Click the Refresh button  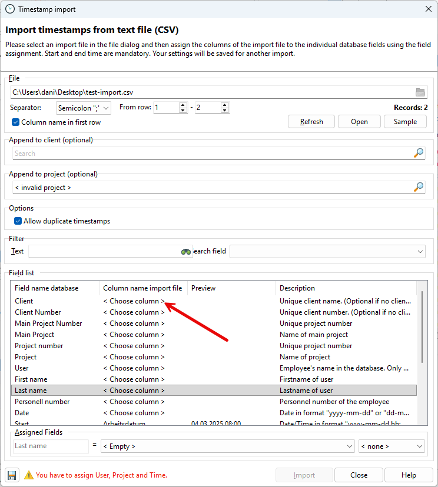(x=311, y=122)
